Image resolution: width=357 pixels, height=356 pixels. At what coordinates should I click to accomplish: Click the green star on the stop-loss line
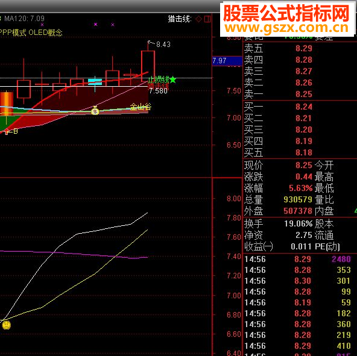[x=173, y=80]
